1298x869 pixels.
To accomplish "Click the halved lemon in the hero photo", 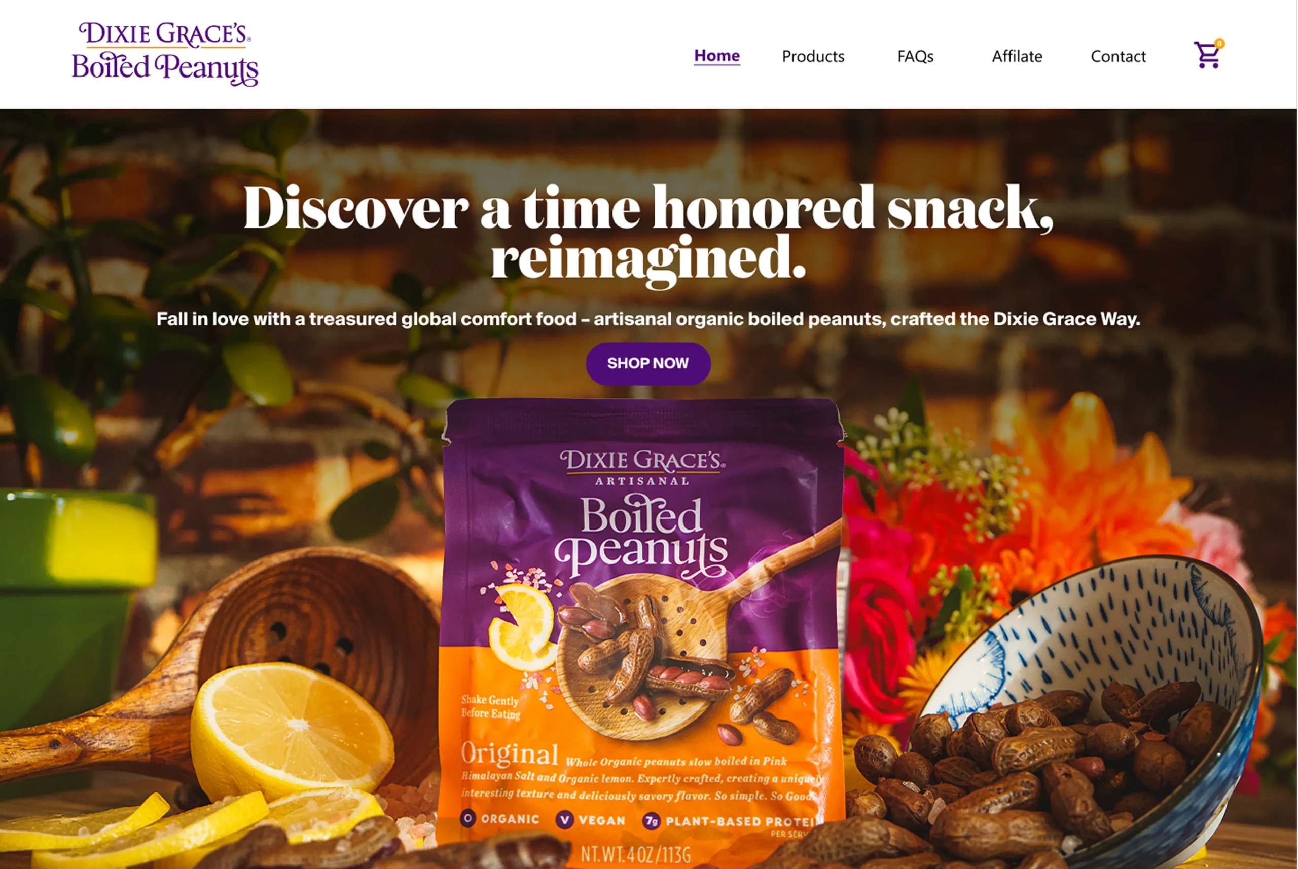I will 292,731.
